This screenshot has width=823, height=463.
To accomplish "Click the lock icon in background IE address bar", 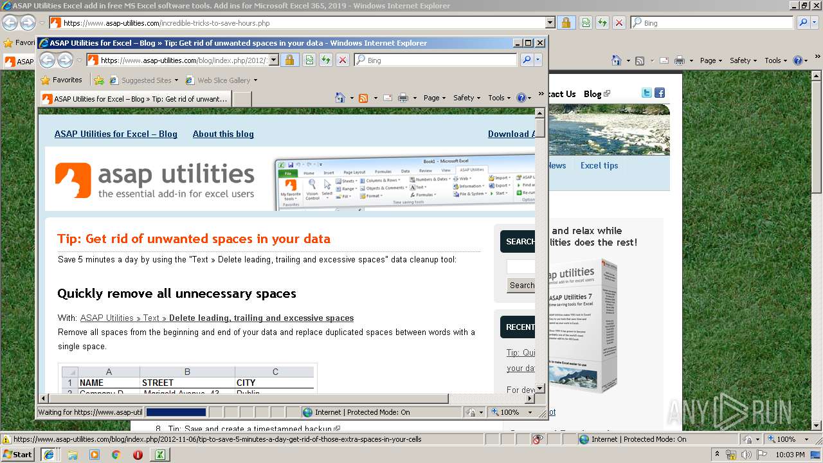I will pyautogui.click(x=566, y=23).
